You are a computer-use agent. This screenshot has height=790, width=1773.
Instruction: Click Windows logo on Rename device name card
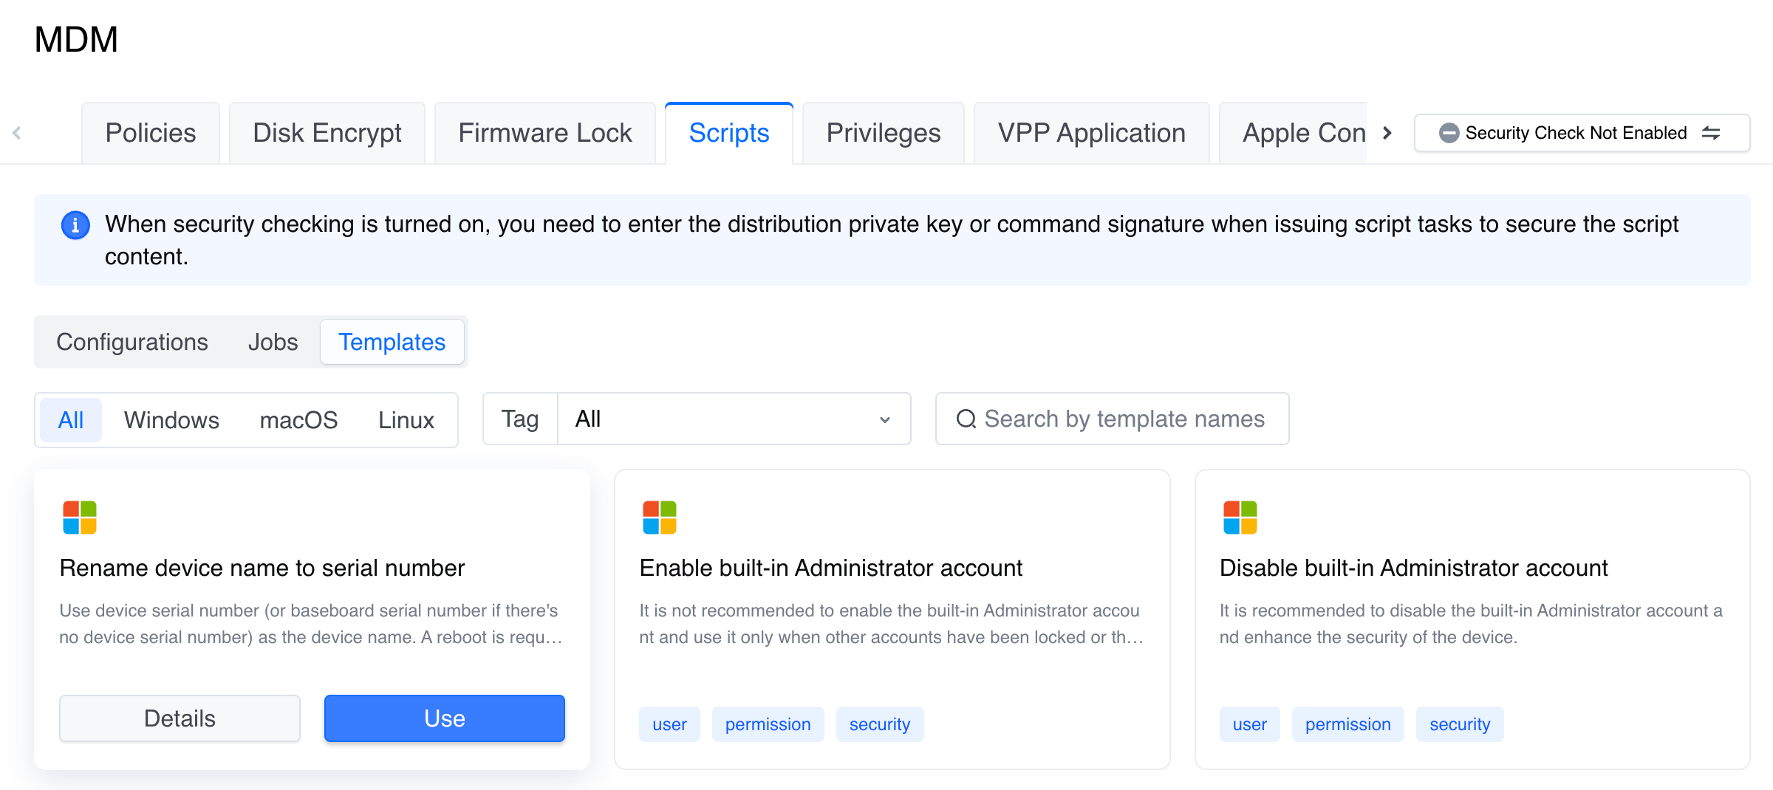tap(80, 518)
